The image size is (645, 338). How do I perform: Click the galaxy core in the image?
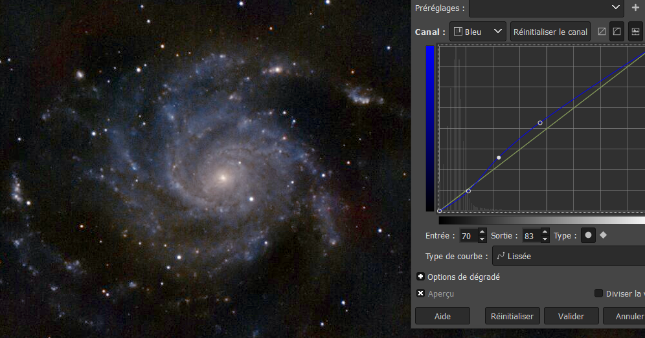223,178
